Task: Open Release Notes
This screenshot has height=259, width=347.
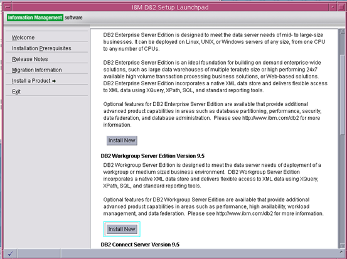Action: click(30, 59)
